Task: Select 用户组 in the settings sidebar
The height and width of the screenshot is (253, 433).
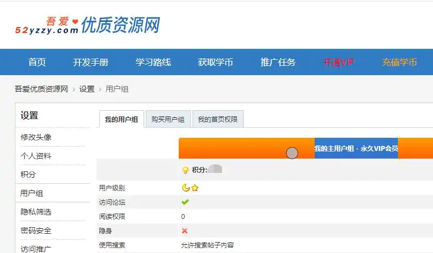Action: [x=31, y=193]
